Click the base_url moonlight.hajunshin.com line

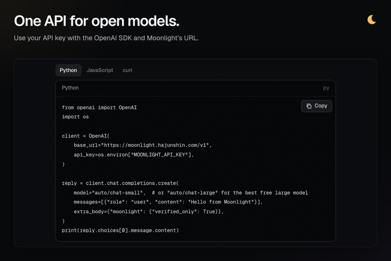[143, 145]
